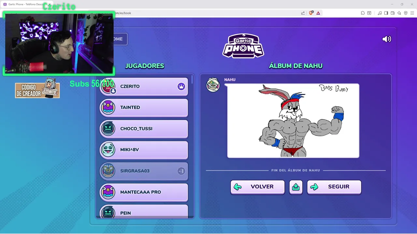The height and width of the screenshot is (234, 417).
Task: Download the album using the download icon button
Action: point(296,187)
